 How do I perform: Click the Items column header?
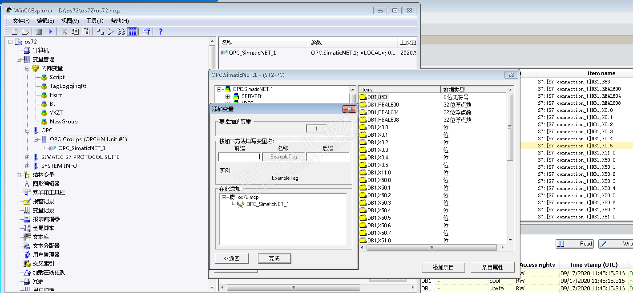point(399,89)
